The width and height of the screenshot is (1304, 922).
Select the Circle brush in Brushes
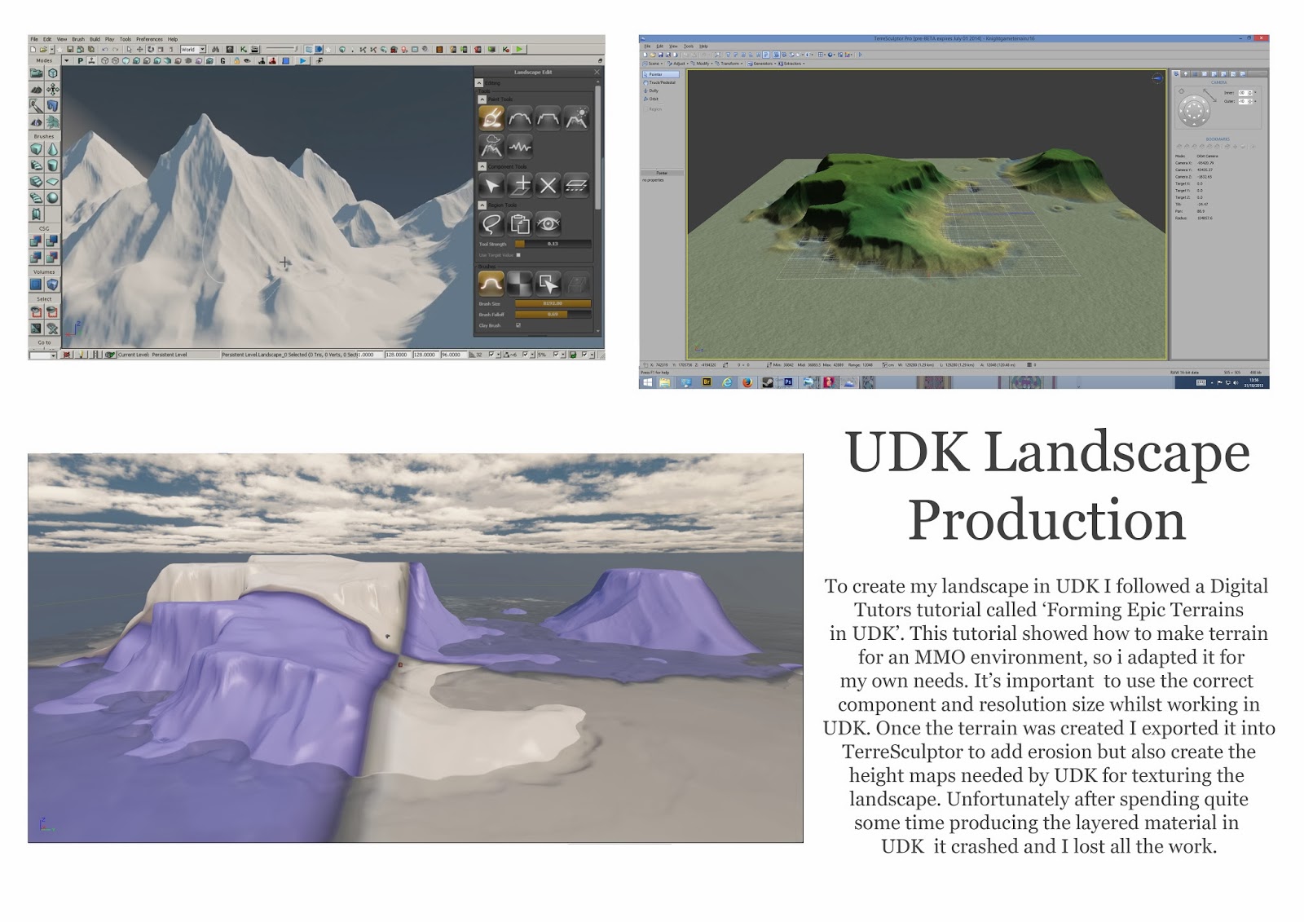tap(491, 283)
